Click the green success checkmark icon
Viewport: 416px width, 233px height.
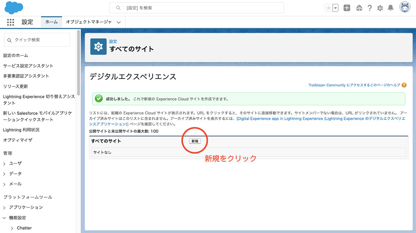[x=99, y=99]
